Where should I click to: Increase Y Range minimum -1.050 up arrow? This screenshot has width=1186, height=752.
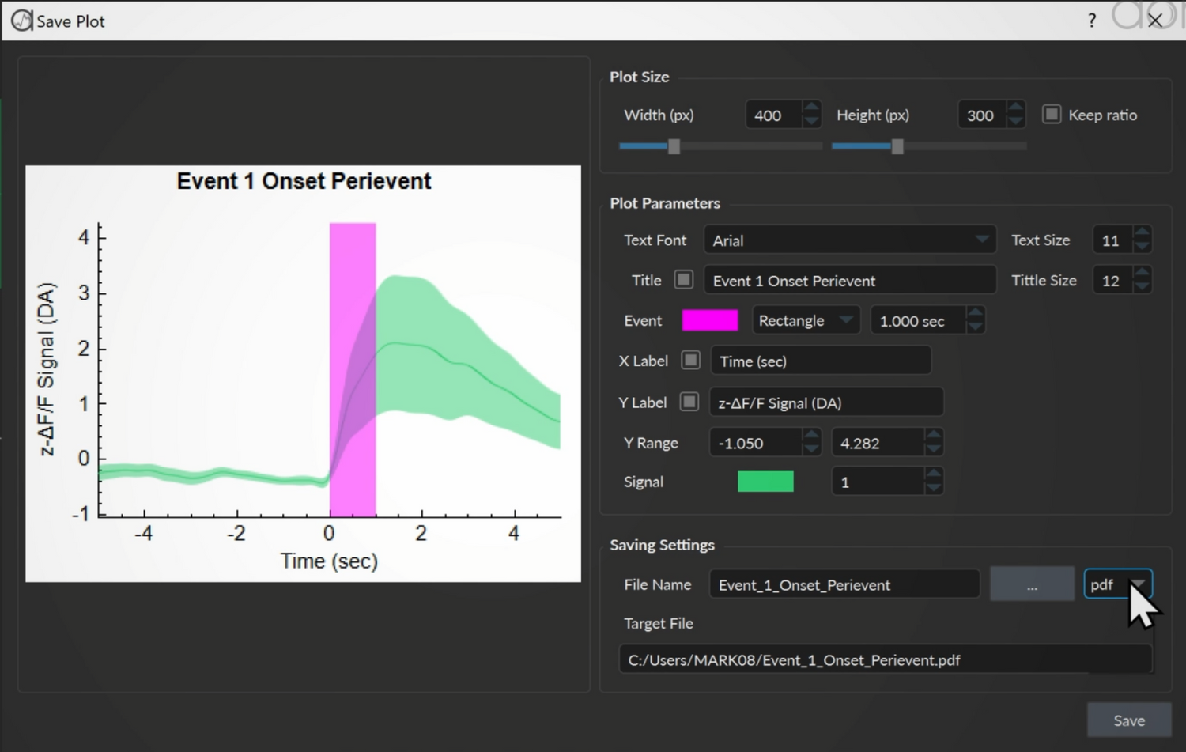811,436
